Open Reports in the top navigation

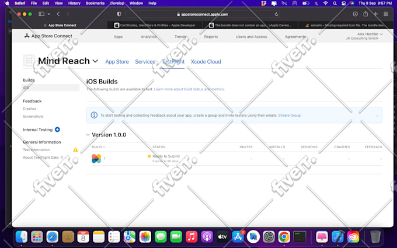click(211, 37)
